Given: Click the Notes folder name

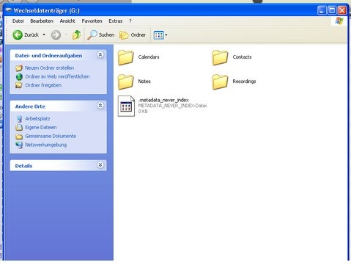Looking at the screenshot, I should click(144, 81).
